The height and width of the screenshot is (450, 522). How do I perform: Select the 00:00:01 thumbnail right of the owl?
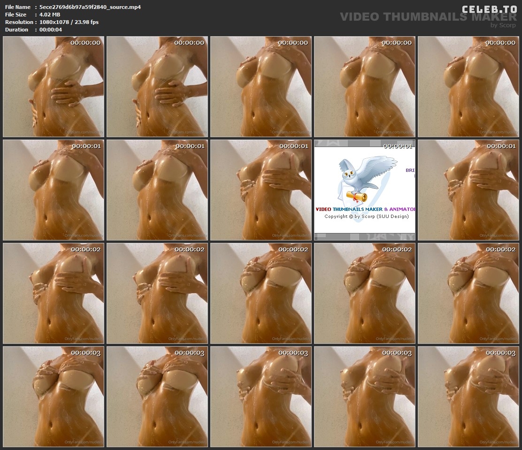(x=468, y=190)
